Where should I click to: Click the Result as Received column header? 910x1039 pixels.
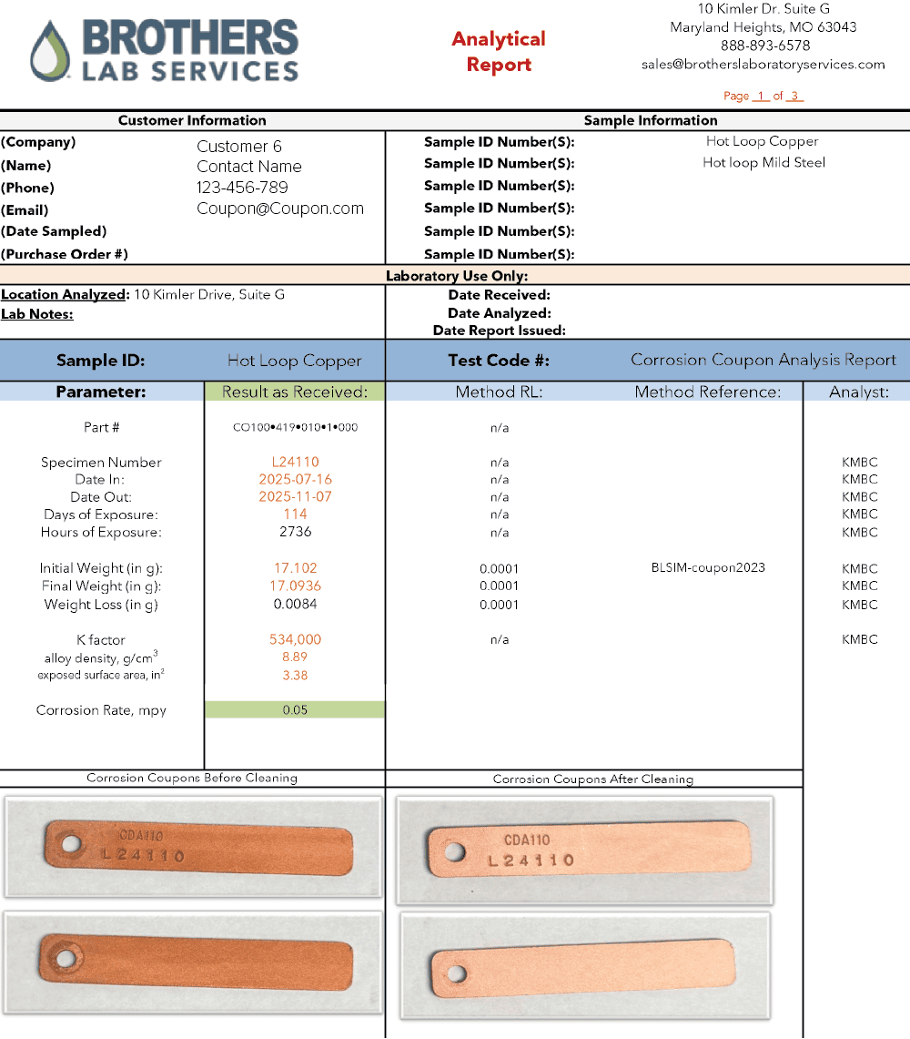[x=295, y=392]
